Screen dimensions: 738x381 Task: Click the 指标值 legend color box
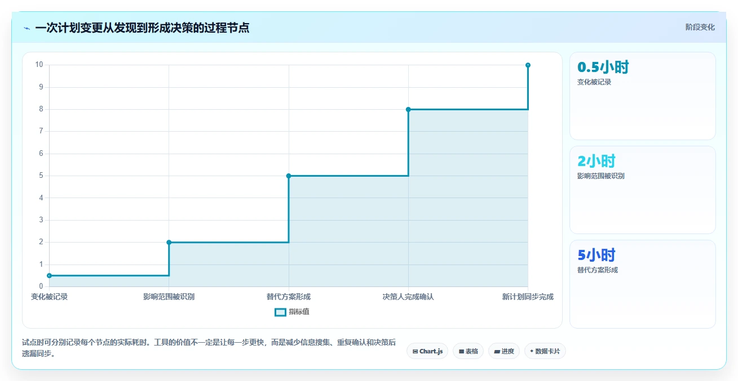point(280,312)
